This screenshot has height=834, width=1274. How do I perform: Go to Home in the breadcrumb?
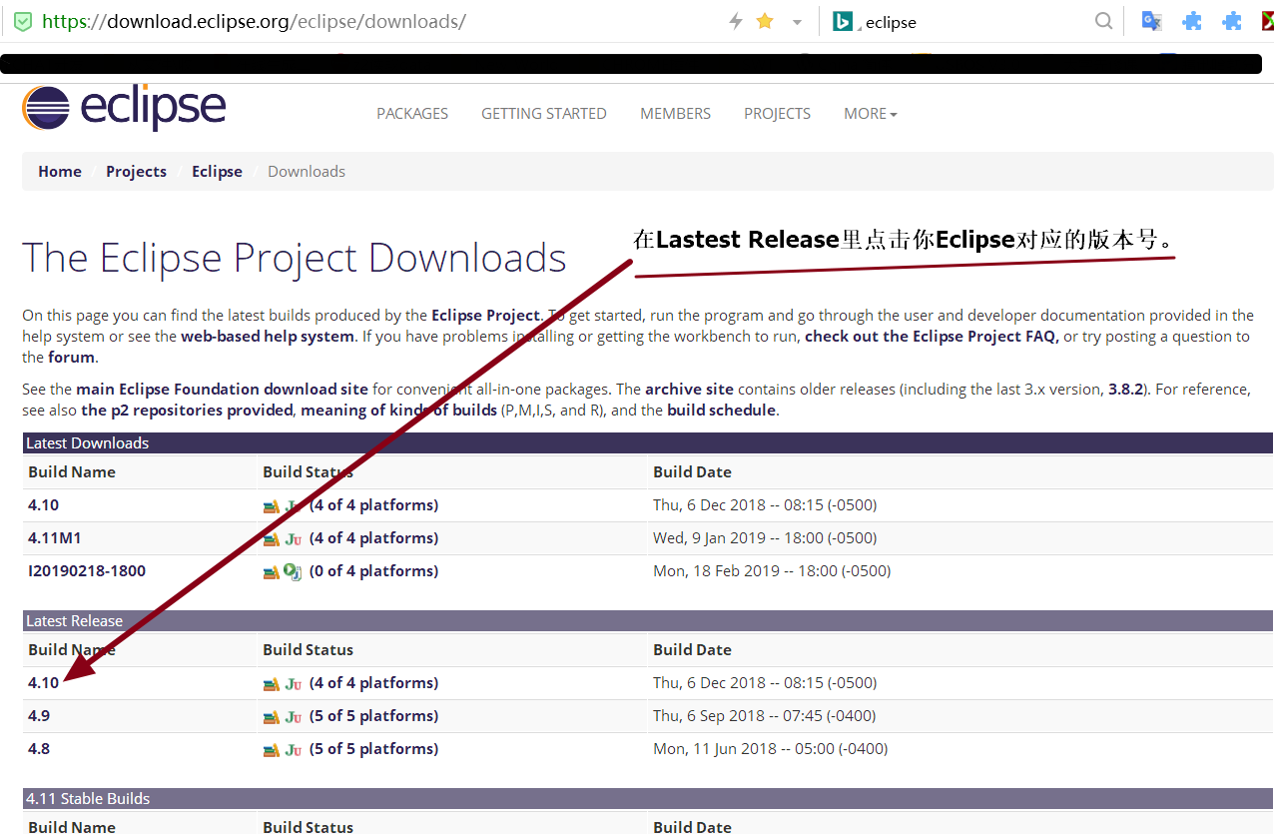tap(60, 171)
